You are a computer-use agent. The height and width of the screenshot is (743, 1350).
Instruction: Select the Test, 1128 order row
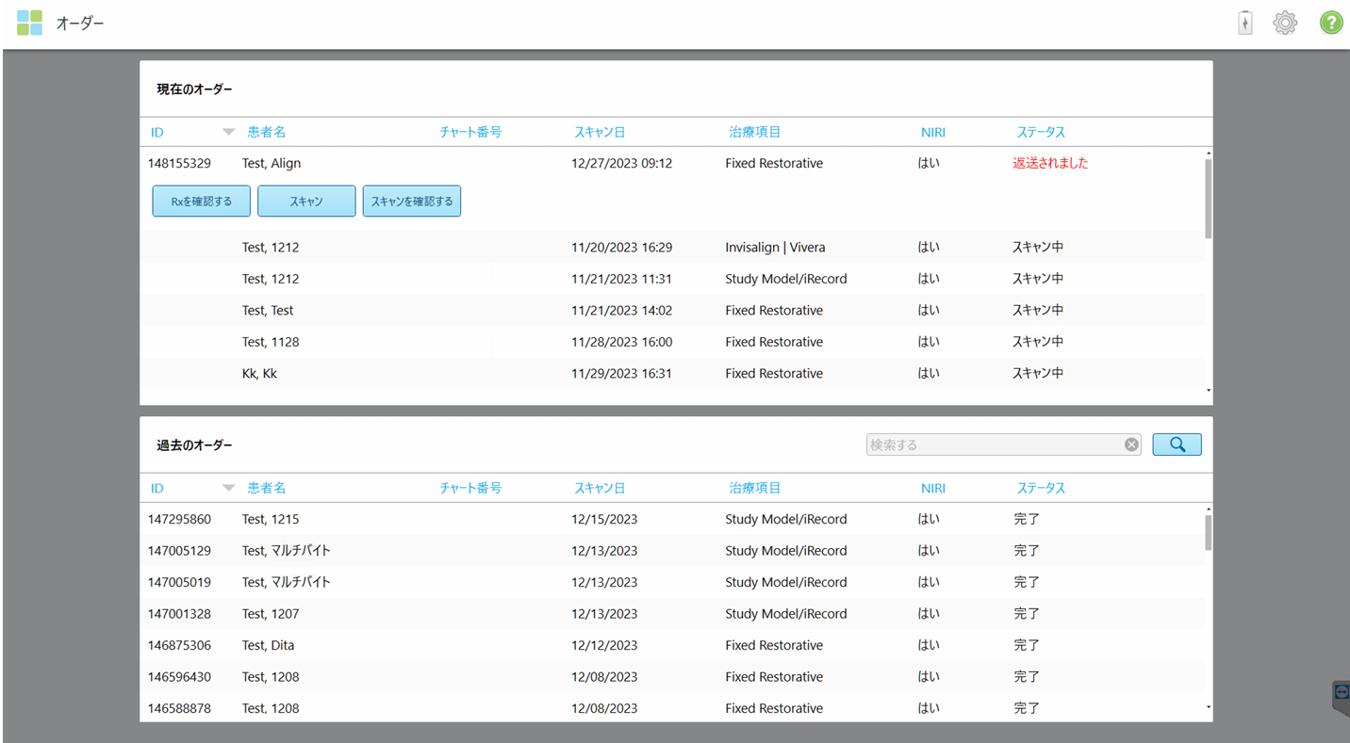(x=672, y=342)
